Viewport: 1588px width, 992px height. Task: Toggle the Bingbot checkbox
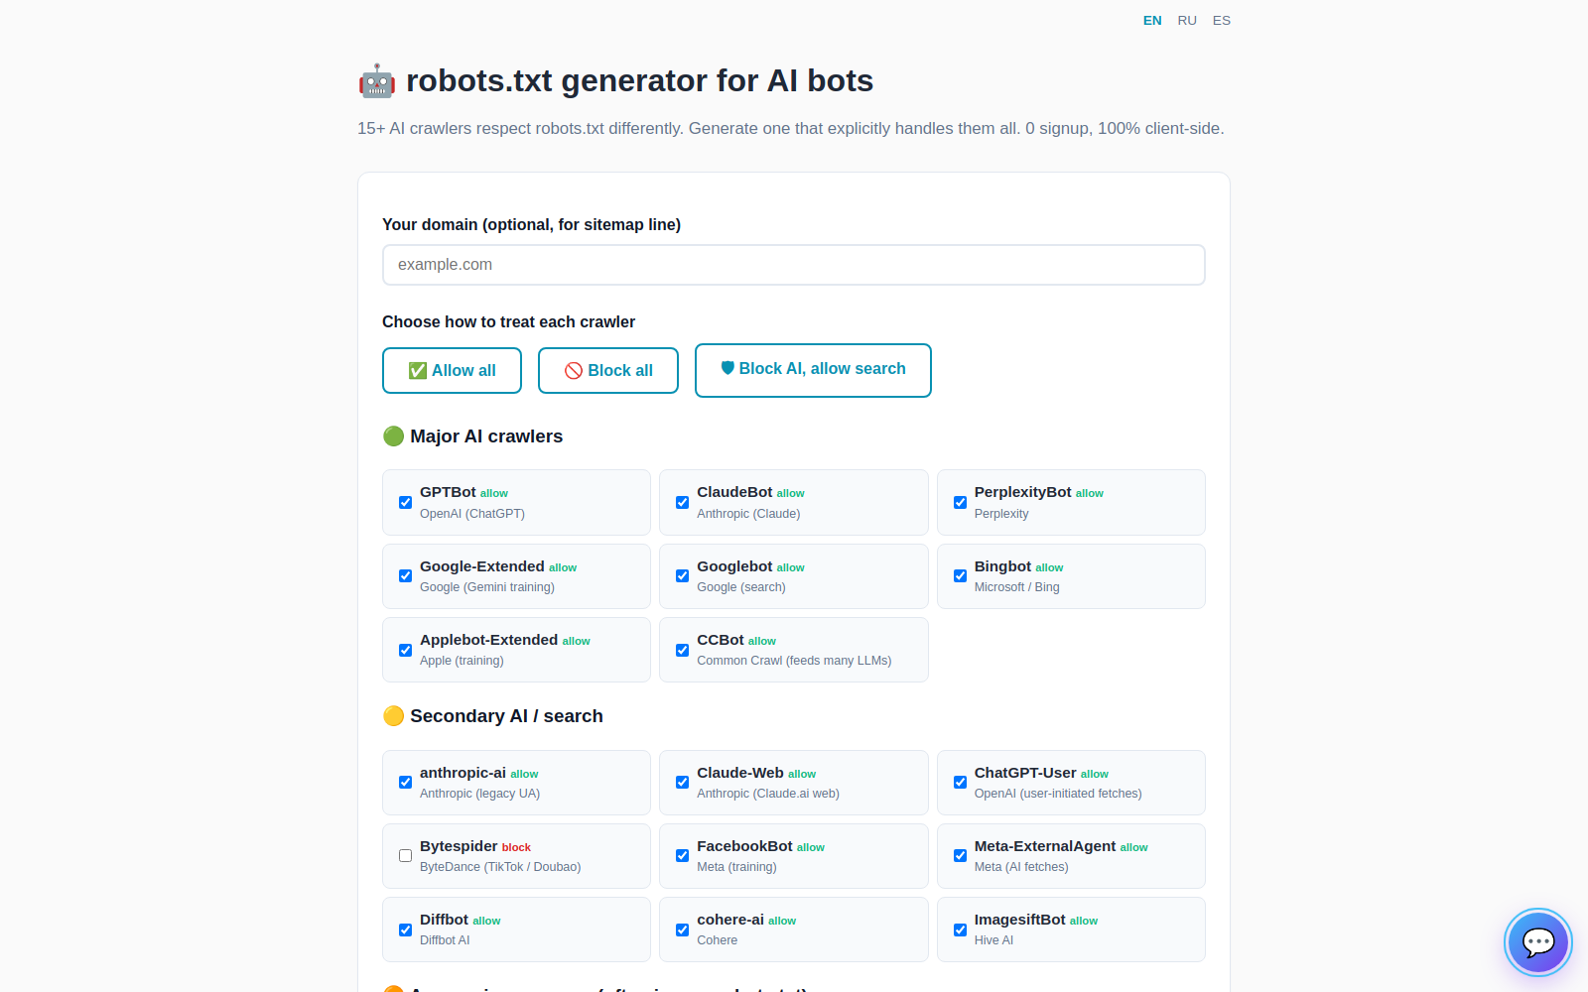(x=960, y=575)
